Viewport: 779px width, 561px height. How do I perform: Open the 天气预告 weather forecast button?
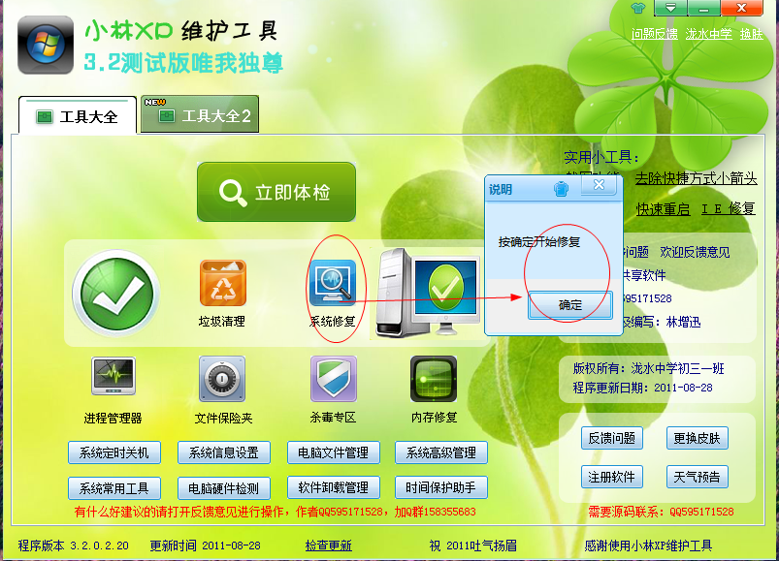[697, 477]
